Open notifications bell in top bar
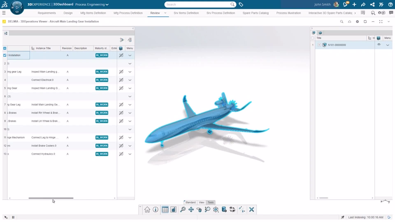This screenshot has width=395, height=222. pos(345,4)
